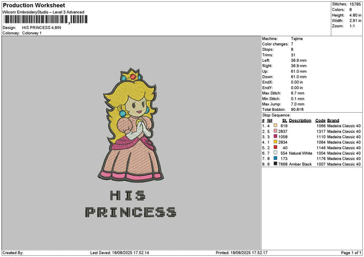Click the Zoom value 1:1
Image resolution: width=364 pixels, height=257 pixels.
pos(352,26)
